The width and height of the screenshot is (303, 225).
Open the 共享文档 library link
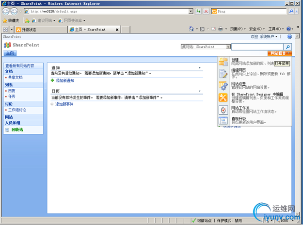tap(15, 78)
